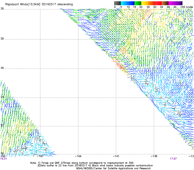Click the longitude "-147" axis label
The height and width of the screenshot is (170, 194).
[40, 156]
